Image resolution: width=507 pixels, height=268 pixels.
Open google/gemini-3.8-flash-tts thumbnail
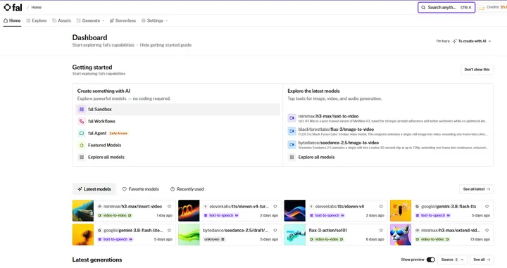click(x=401, y=210)
